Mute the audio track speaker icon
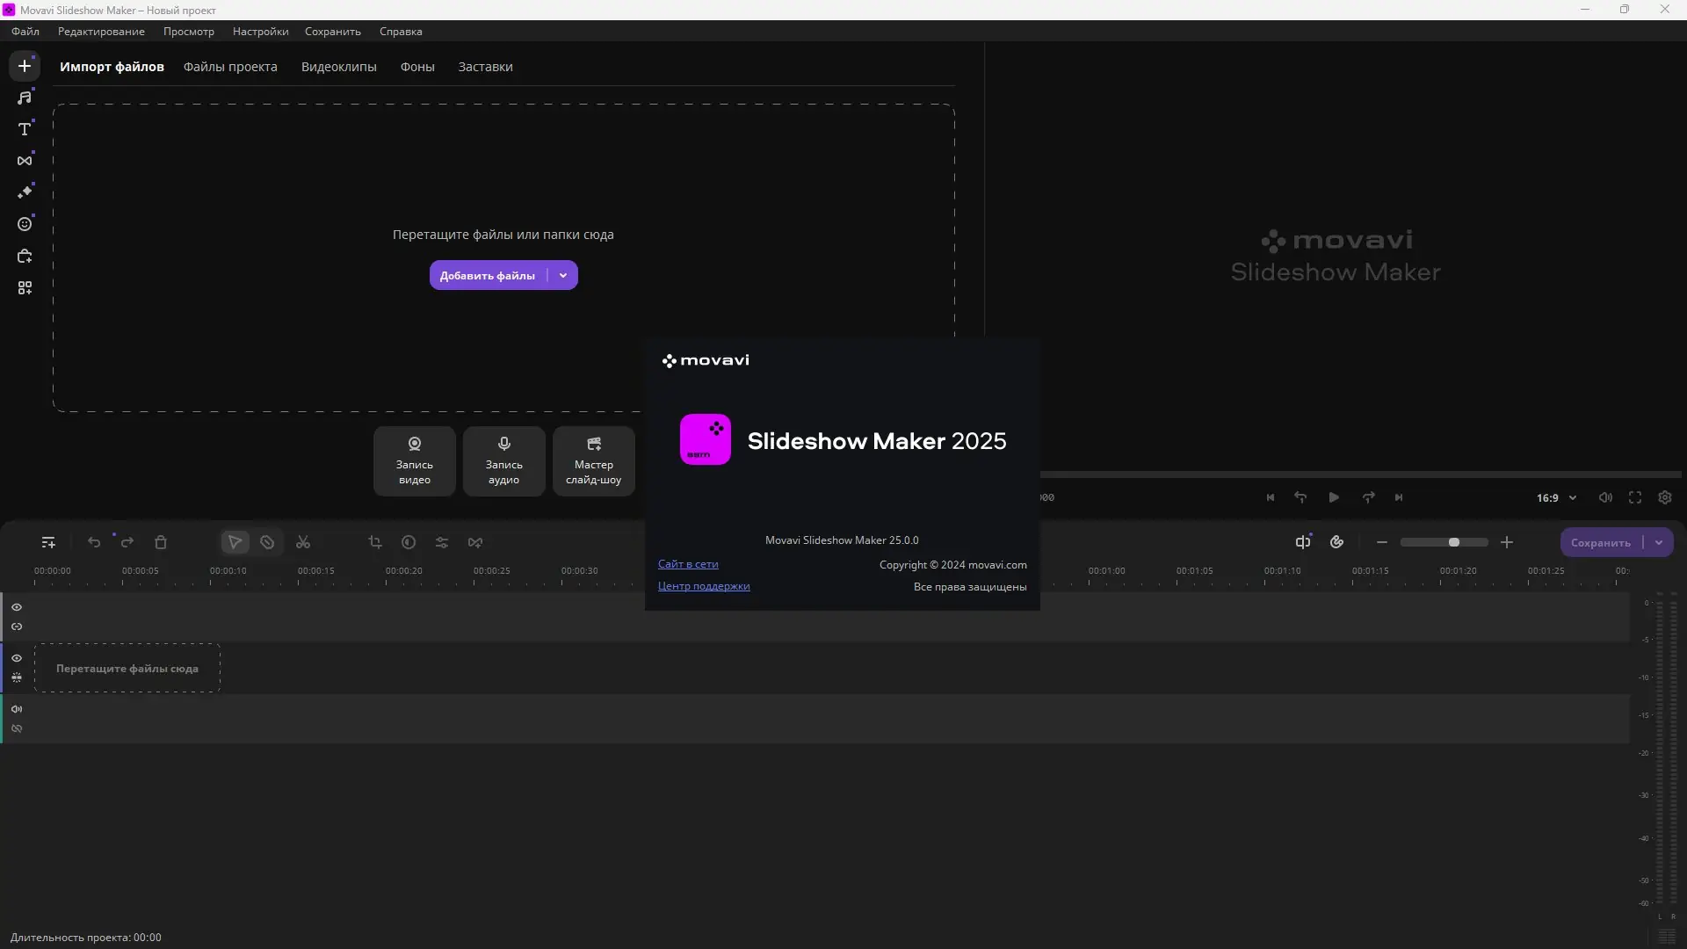 click(x=17, y=709)
